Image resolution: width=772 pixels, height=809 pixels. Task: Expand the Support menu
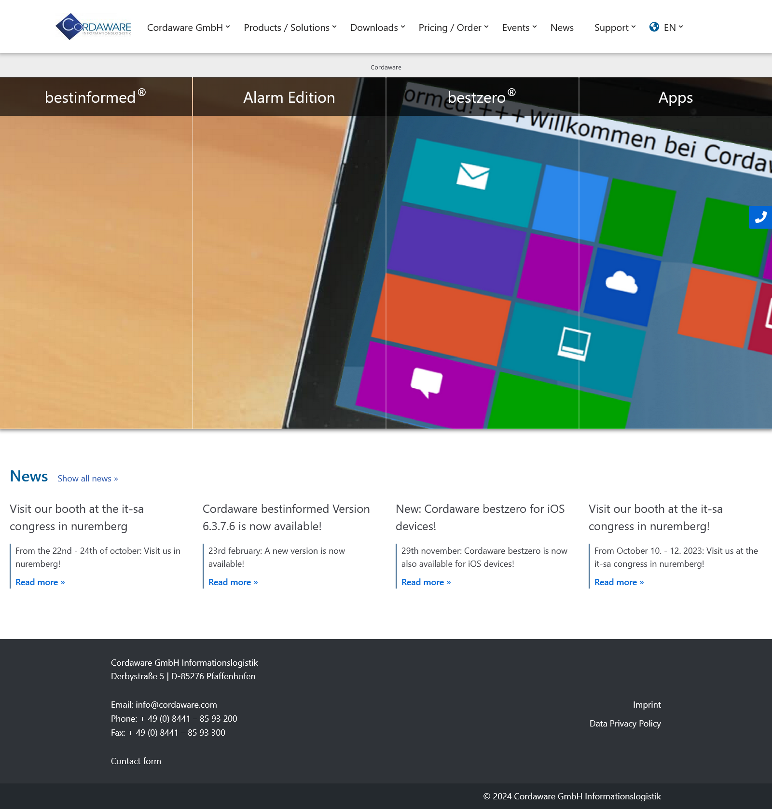(615, 27)
